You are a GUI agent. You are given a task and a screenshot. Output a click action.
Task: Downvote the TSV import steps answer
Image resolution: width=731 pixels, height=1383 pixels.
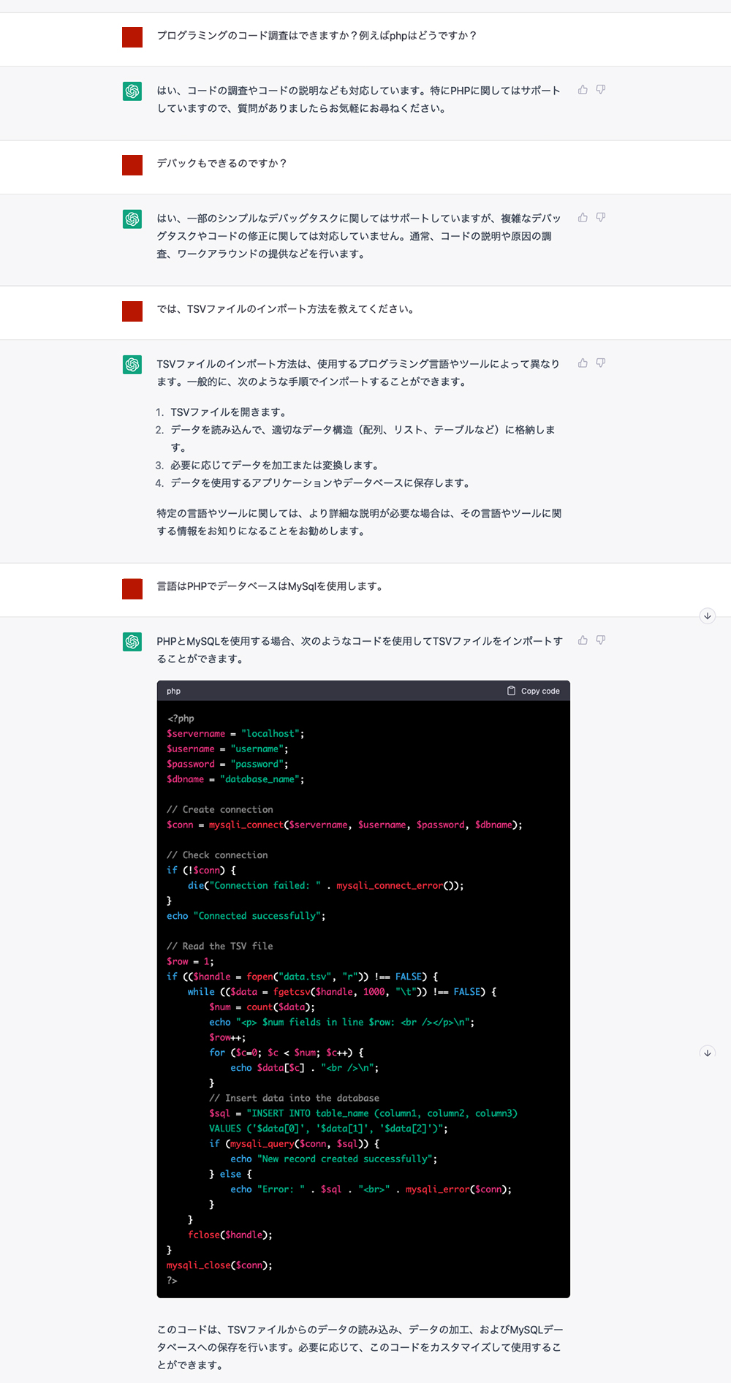(601, 363)
